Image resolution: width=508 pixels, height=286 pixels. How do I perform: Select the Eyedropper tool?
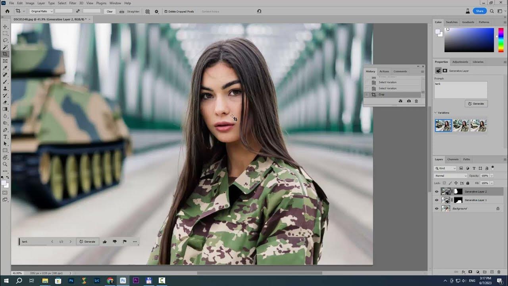(x=5, y=68)
